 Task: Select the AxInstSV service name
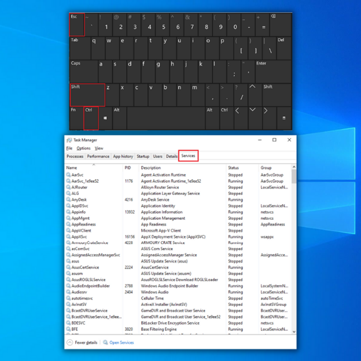(79, 304)
